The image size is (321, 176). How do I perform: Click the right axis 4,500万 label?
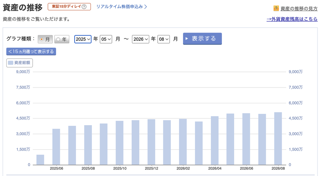[296, 118]
